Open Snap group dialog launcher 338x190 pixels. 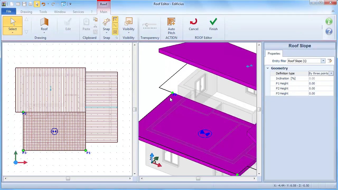[x=116, y=38]
